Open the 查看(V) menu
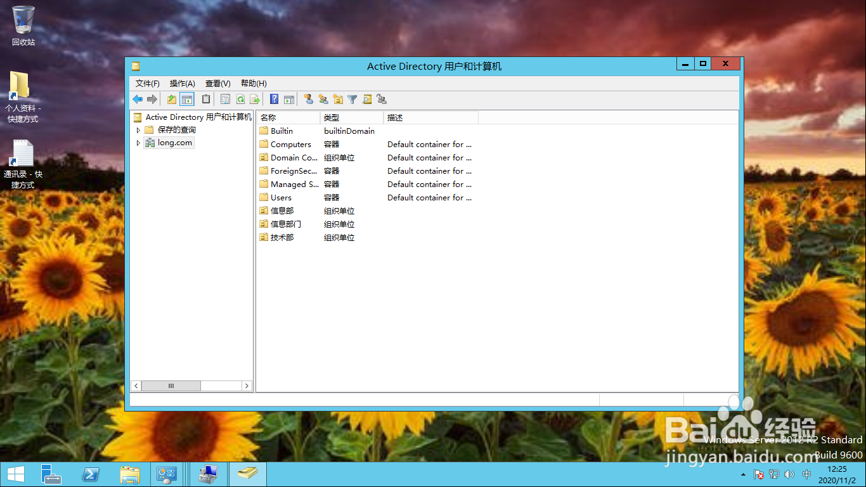 pos(218,84)
